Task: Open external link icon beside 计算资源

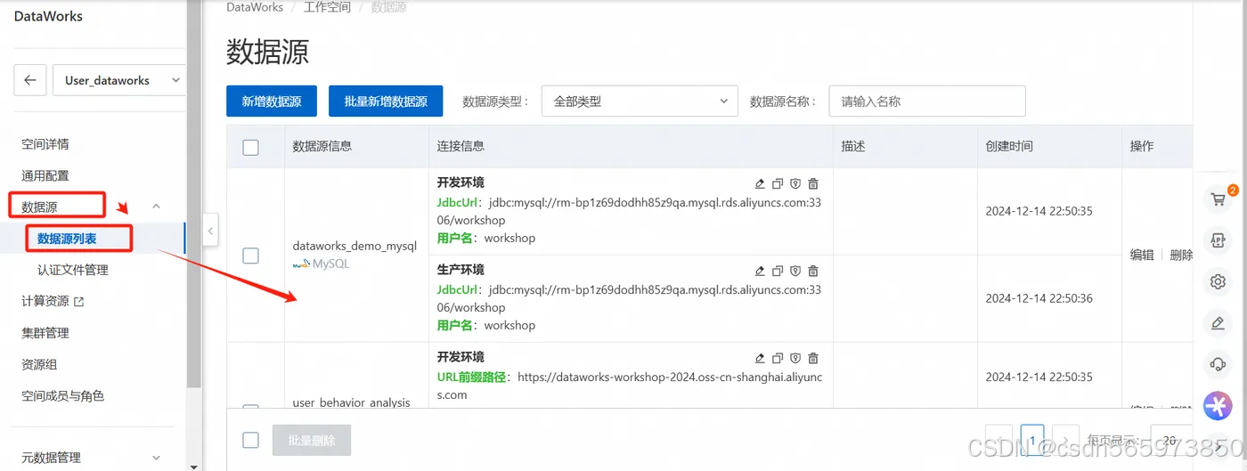Action: (78, 302)
